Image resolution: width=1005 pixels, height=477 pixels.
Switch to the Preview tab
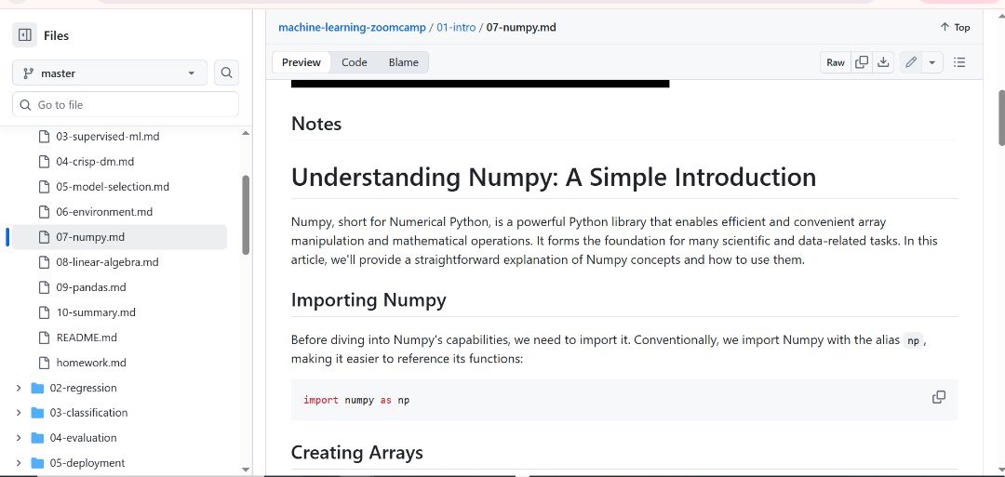[301, 62]
